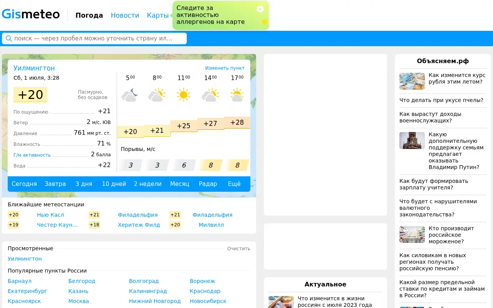This screenshot has height=308, width=493.
Task: Open Нью Касл weather station
Action: tap(50, 215)
